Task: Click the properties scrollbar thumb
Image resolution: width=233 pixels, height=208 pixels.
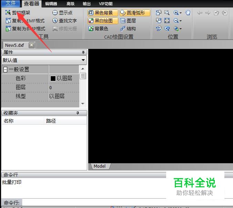Action: click(83, 76)
